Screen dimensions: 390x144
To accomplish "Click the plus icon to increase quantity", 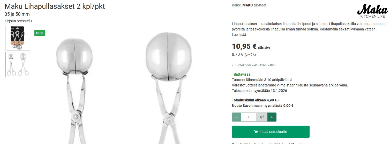I will 272,117.
